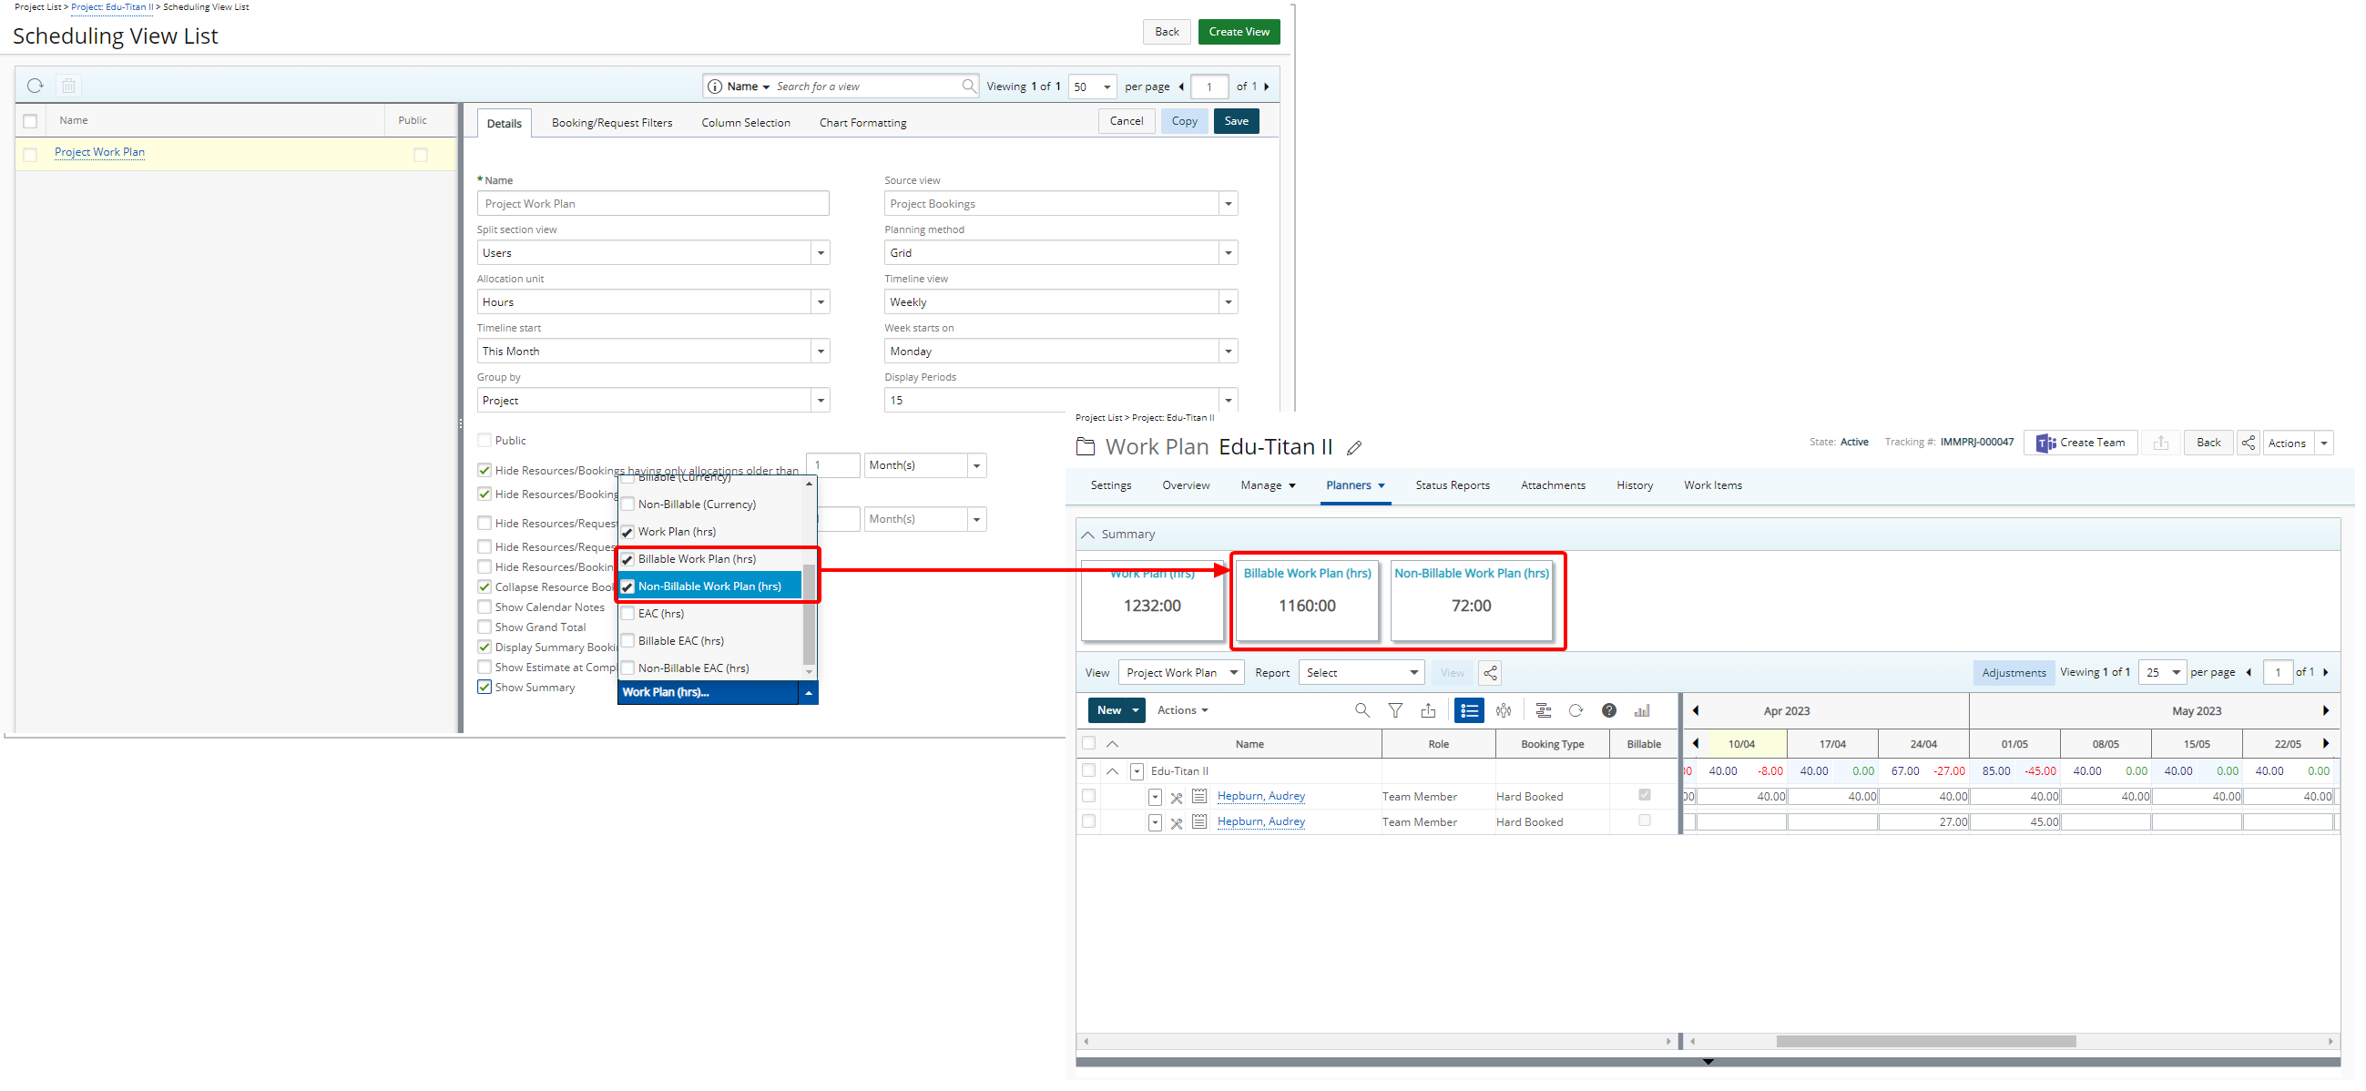Open the Planners menu tab
The image size is (2366, 1091).
[1355, 485]
